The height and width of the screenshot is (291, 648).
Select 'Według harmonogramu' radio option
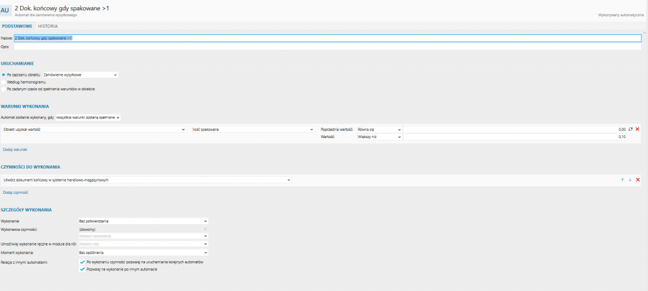(4, 82)
